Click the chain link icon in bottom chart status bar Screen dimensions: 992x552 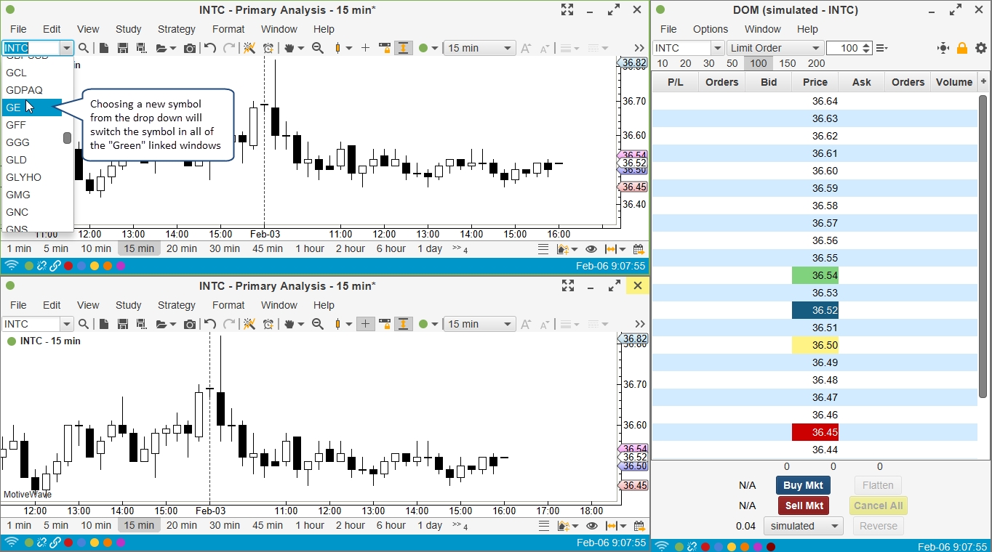(55, 543)
